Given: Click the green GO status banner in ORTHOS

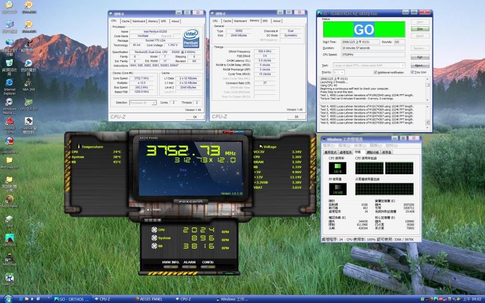Looking at the screenshot, I should 364,29.
